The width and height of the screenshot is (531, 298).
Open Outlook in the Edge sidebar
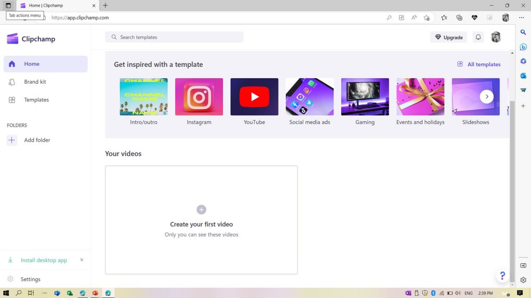(x=523, y=76)
